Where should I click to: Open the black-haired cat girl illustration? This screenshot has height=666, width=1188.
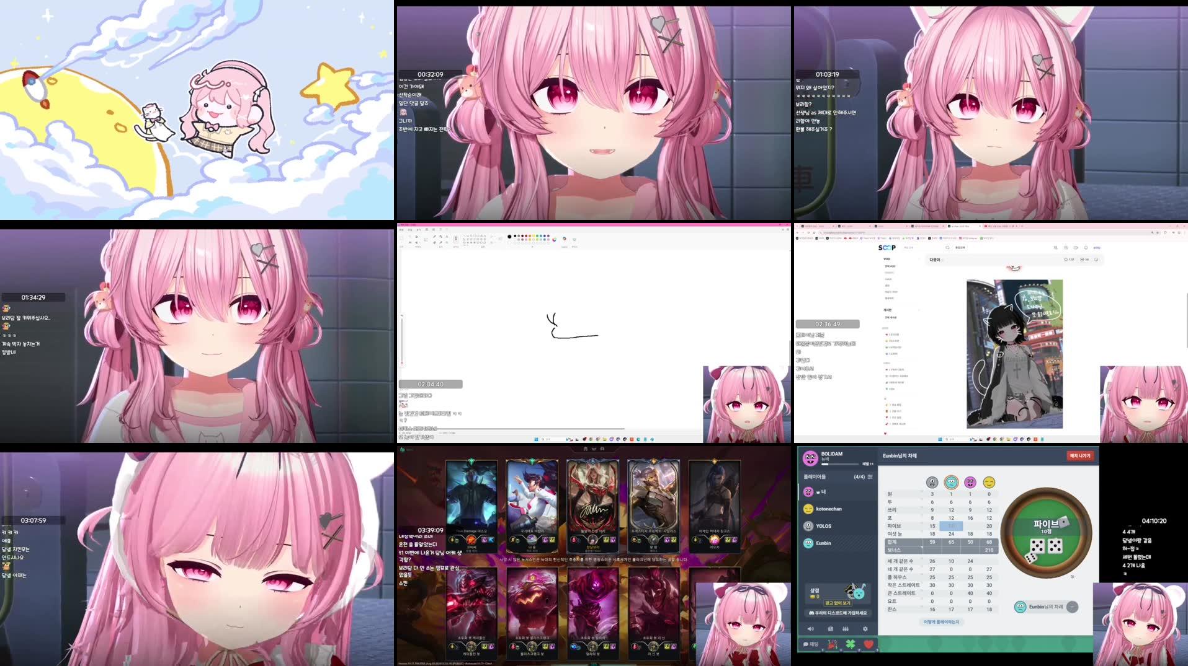point(1014,354)
